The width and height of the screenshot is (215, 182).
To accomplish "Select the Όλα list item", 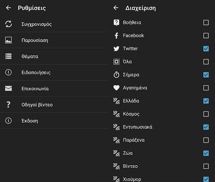I will coord(161,62).
